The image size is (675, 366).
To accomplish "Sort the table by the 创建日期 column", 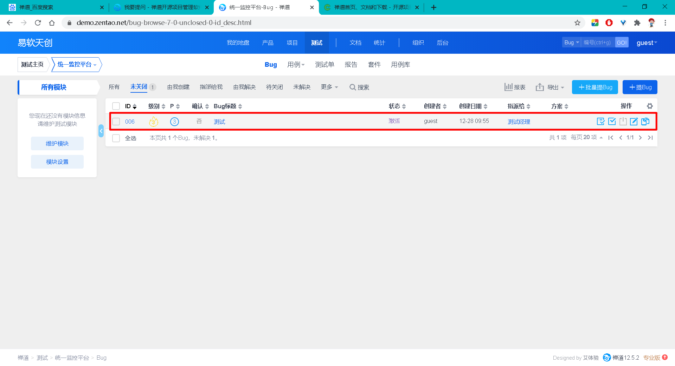I will (473, 106).
